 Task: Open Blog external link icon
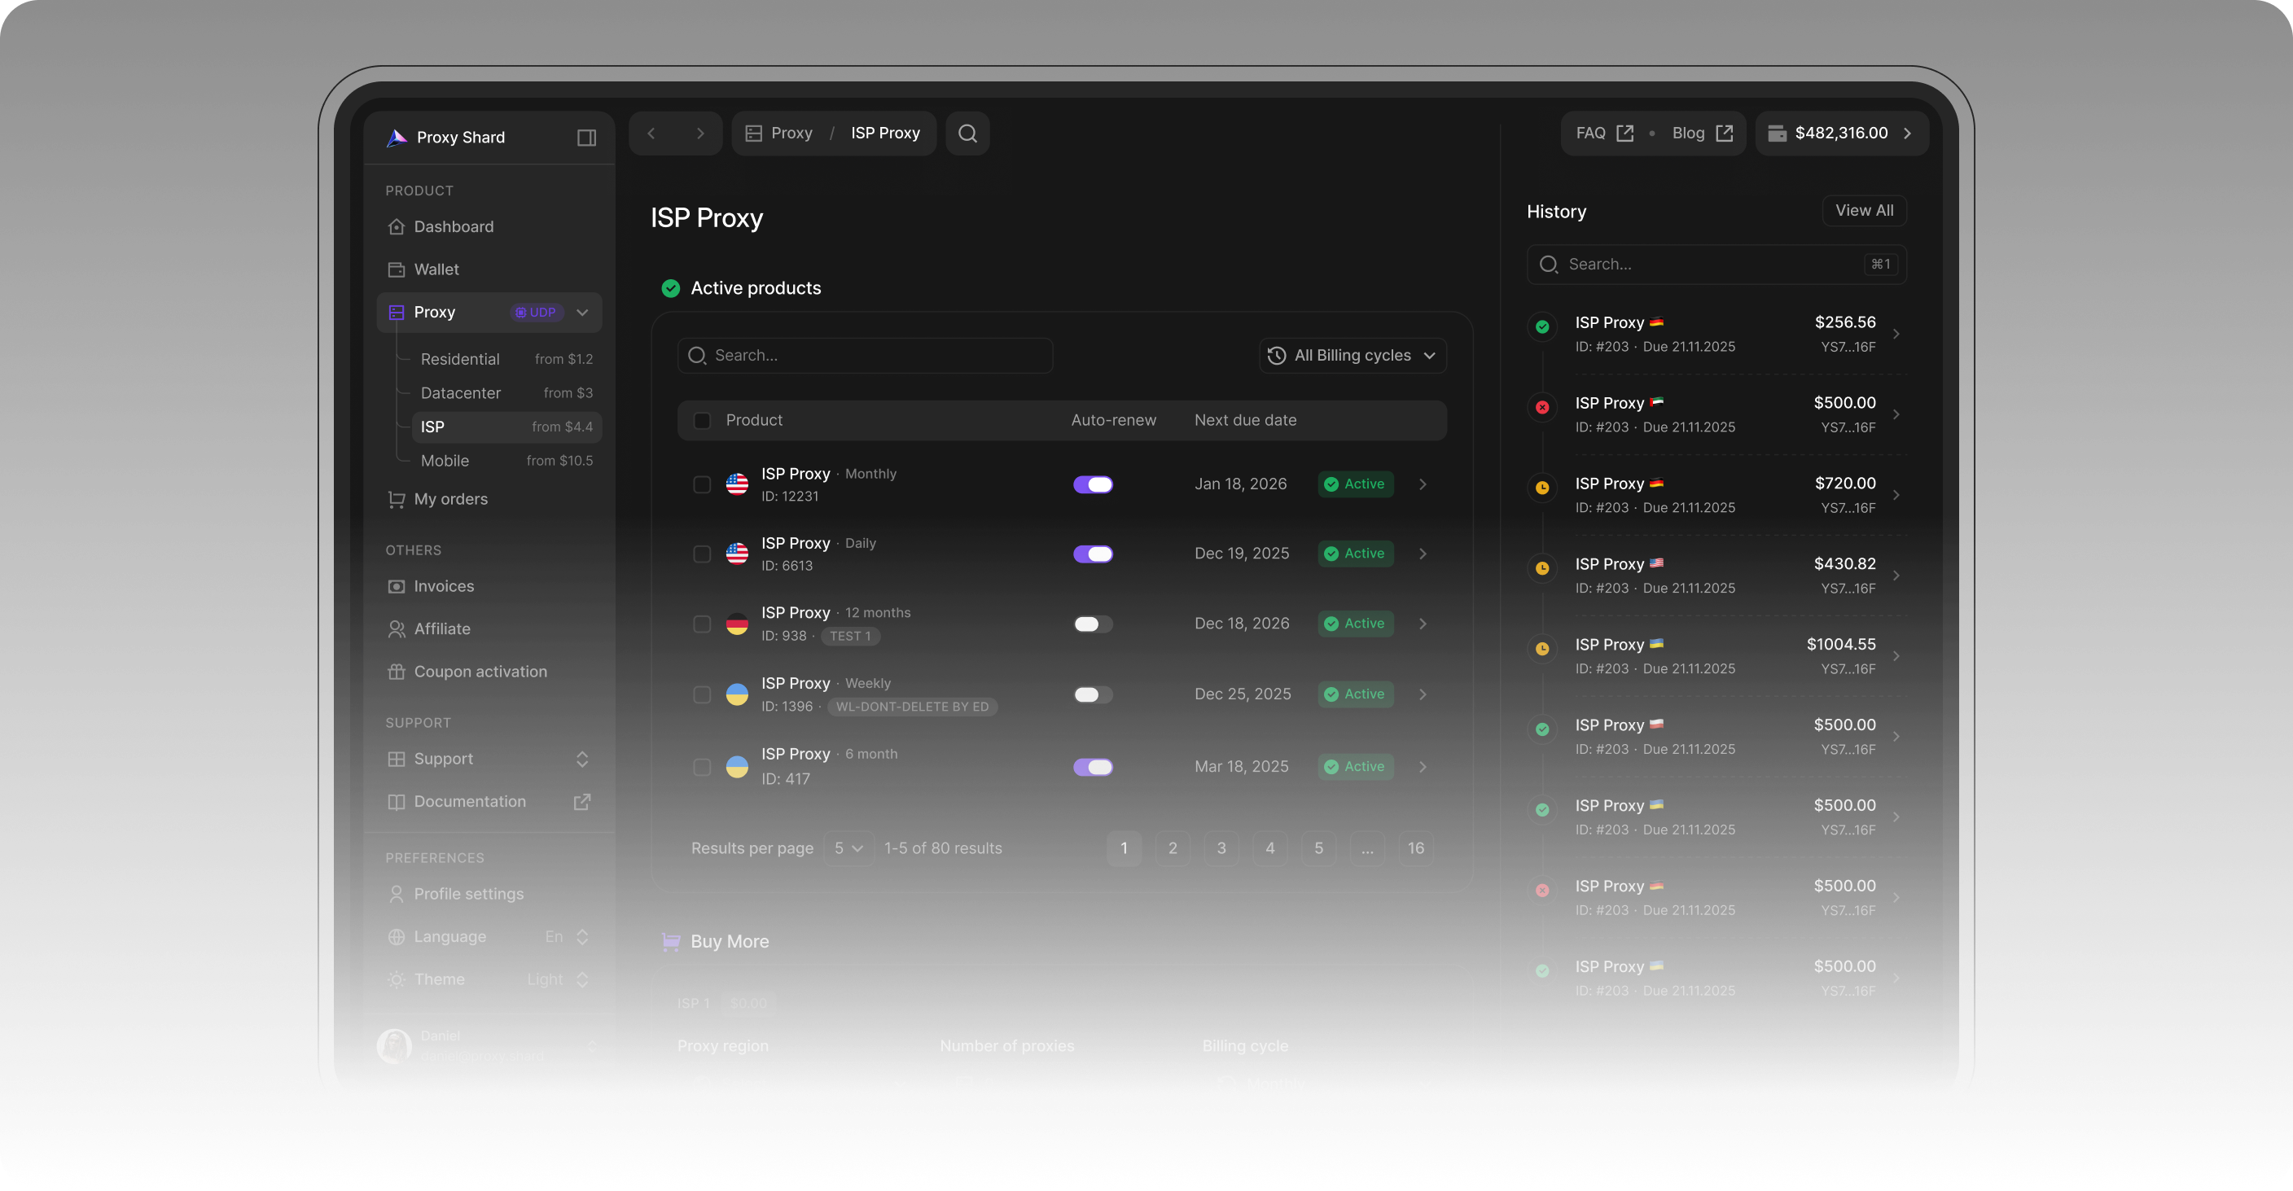tap(1723, 134)
